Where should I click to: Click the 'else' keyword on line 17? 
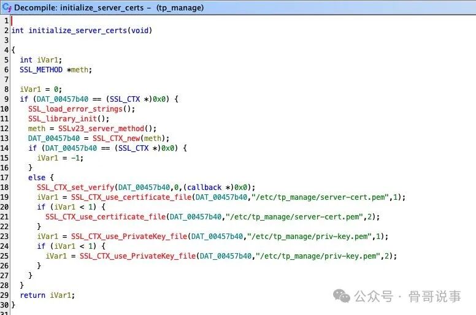point(37,177)
